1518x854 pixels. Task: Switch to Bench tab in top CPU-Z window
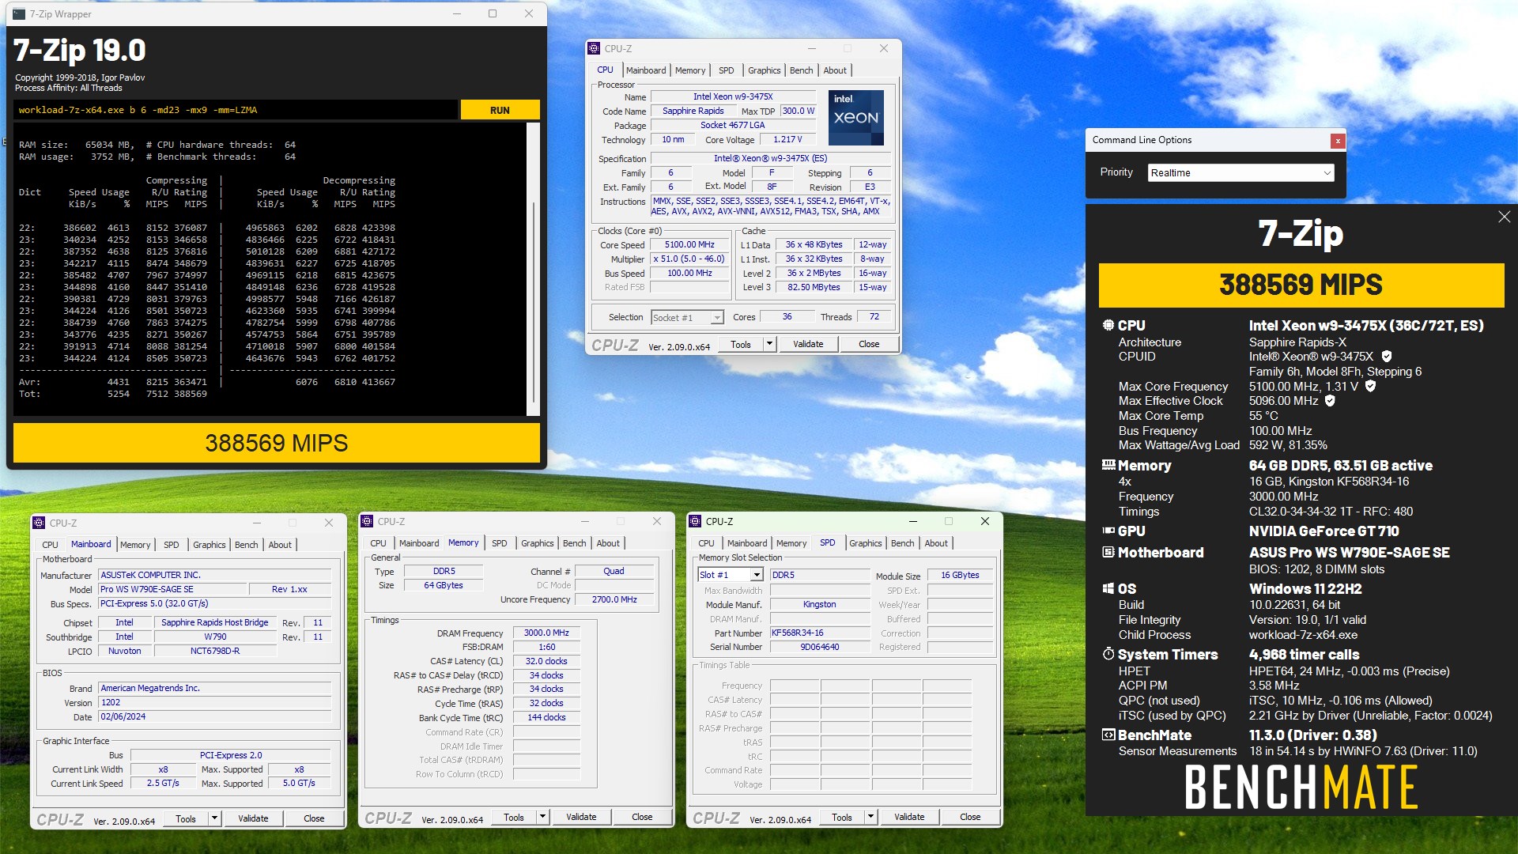(801, 70)
